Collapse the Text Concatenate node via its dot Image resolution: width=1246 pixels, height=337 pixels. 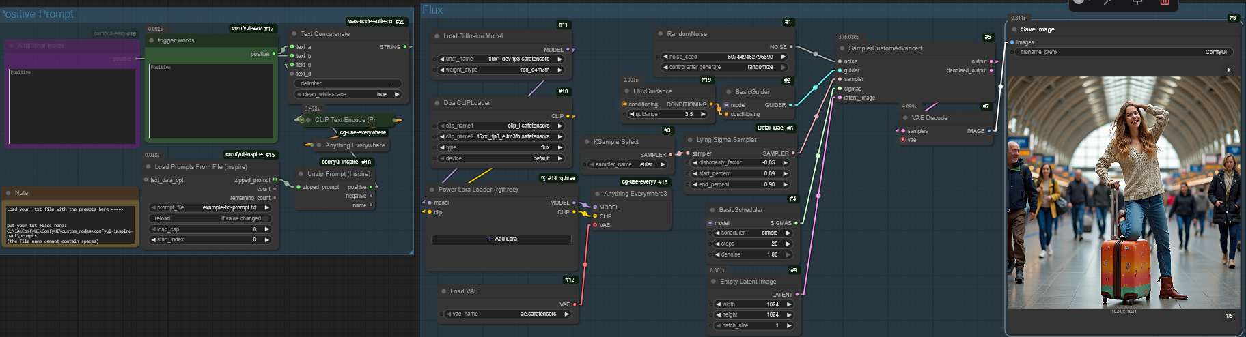coord(294,34)
